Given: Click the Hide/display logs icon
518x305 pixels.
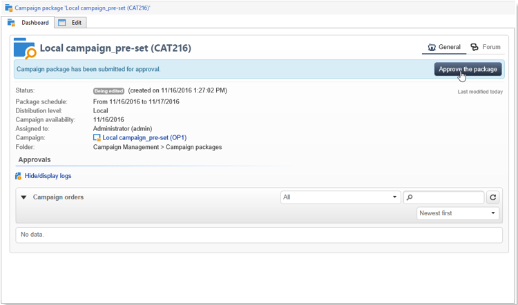Looking at the screenshot, I should point(19,176).
